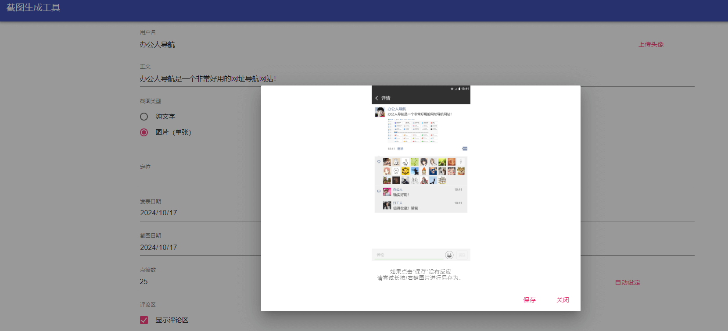Click the shared website screenshot thumbnail

(x=412, y=131)
